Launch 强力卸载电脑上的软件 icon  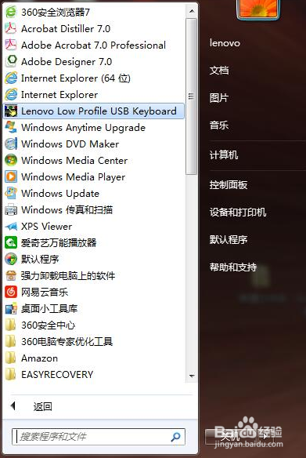(x=11, y=275)
